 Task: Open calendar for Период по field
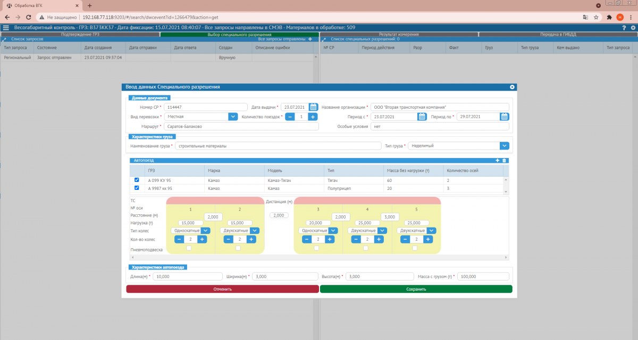(x=505, y=117)
